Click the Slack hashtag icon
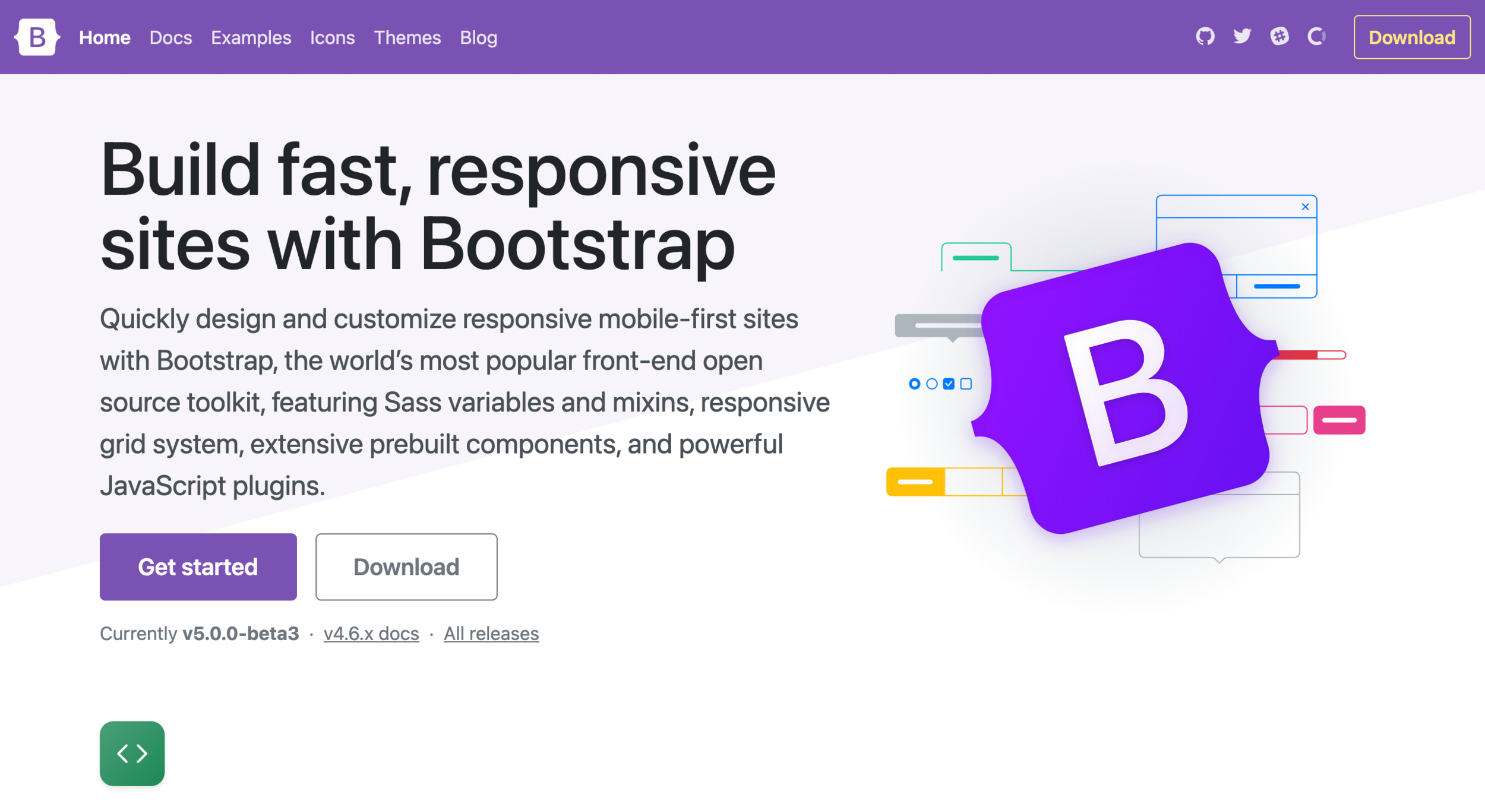Viewport: 1485px width, 807px height. click(x=1279, y=37)
